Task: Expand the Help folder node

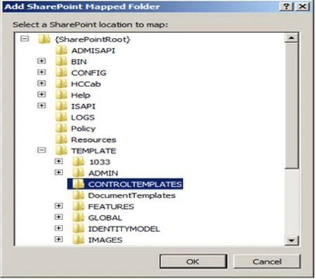Action: coord(41,94)
